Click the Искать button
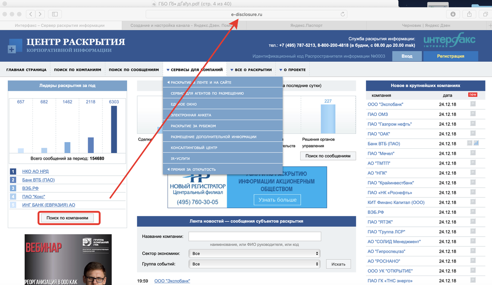The width and height of the screenshot is (492, 285). [339, 264]
